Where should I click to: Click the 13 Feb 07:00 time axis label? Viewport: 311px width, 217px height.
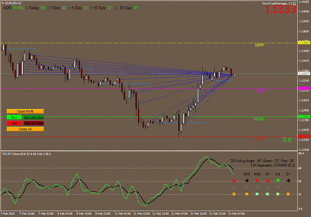(236, 214)
